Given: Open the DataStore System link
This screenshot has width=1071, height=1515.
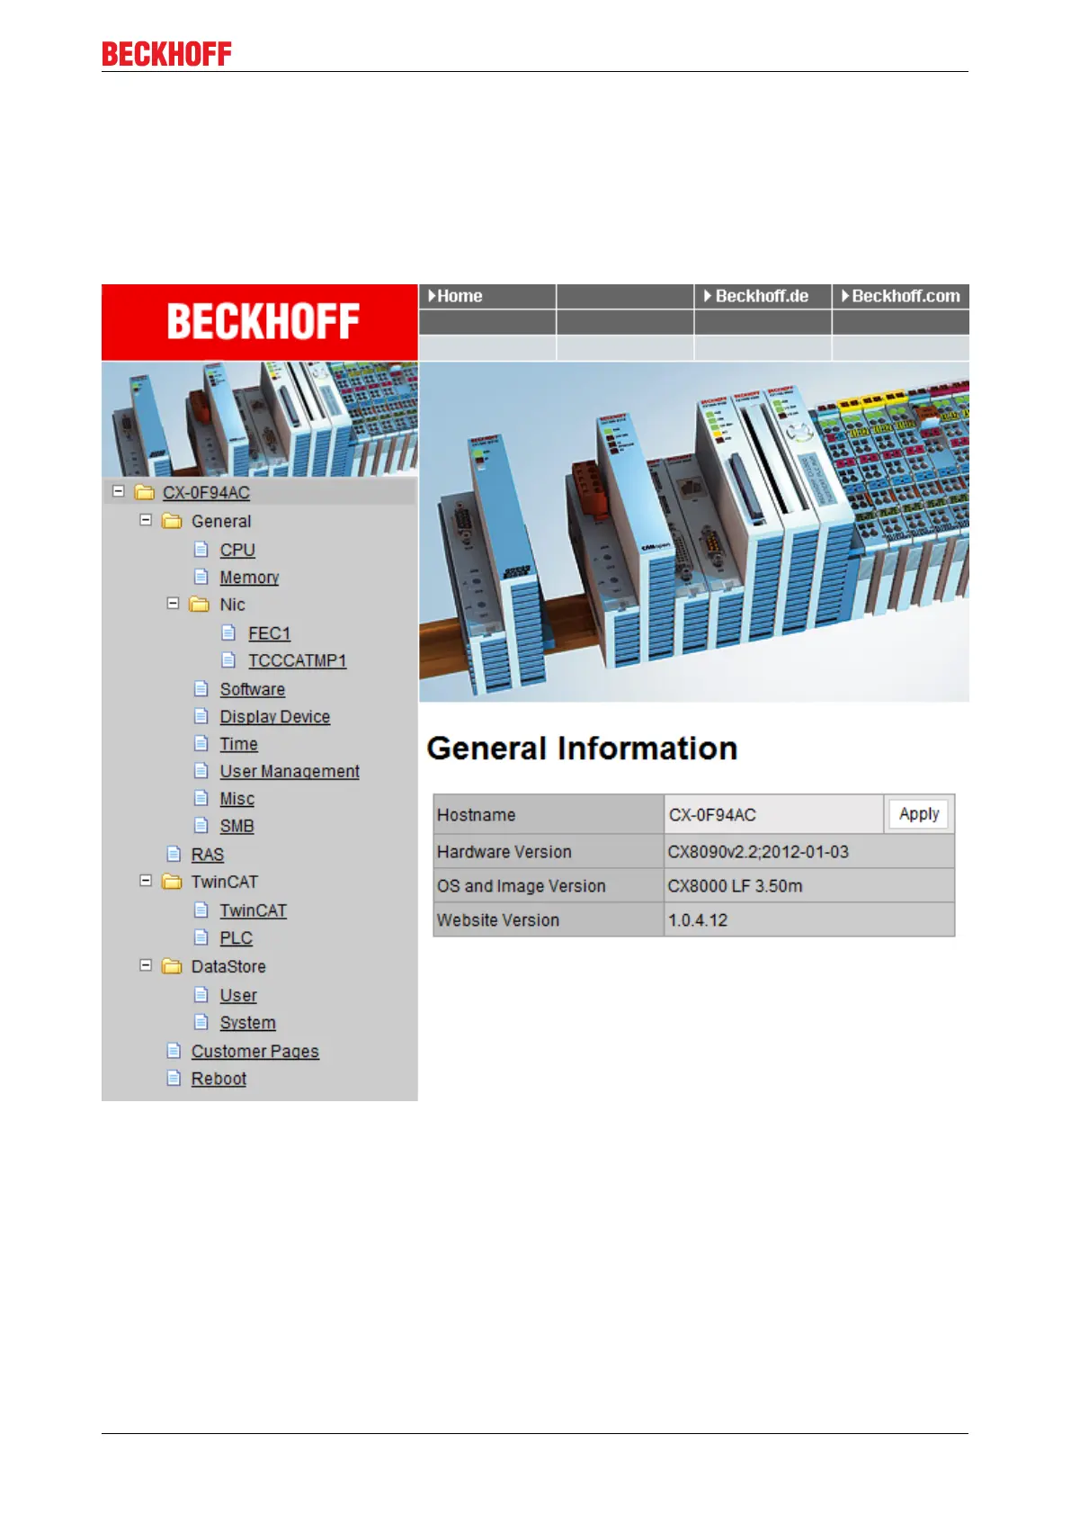Looking at the screenshot, I should tap(248, 1023).
